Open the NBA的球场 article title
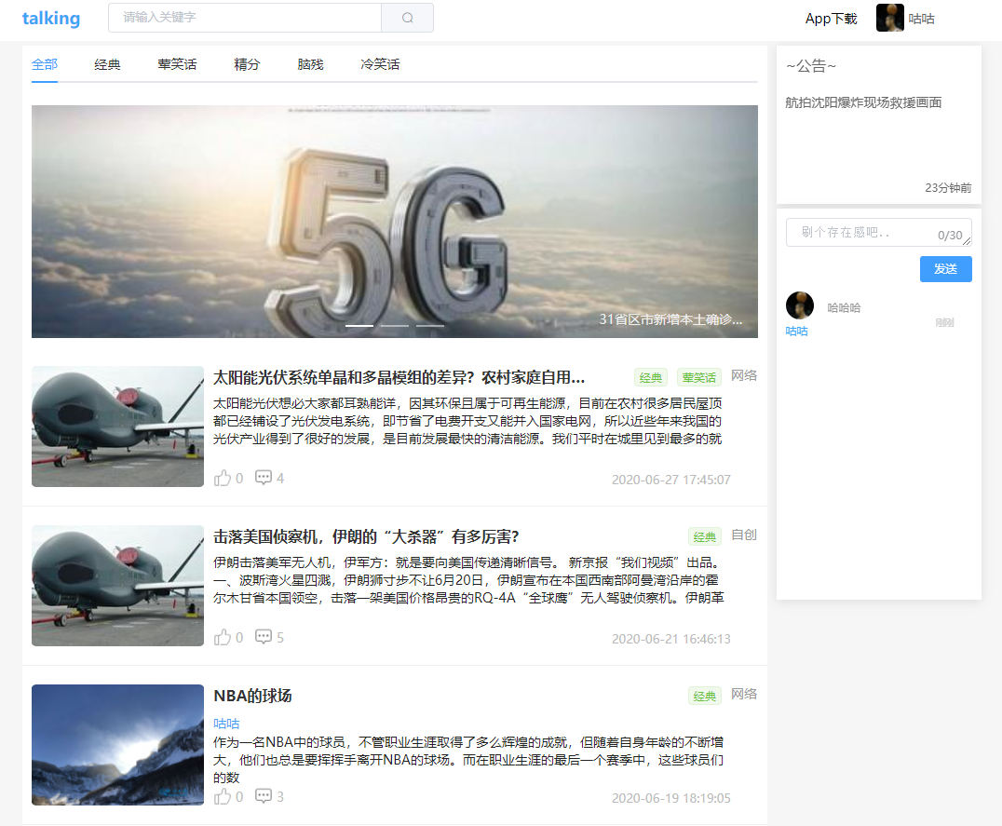Screen dimensions: 1002x826 click(x=252, y=696)
